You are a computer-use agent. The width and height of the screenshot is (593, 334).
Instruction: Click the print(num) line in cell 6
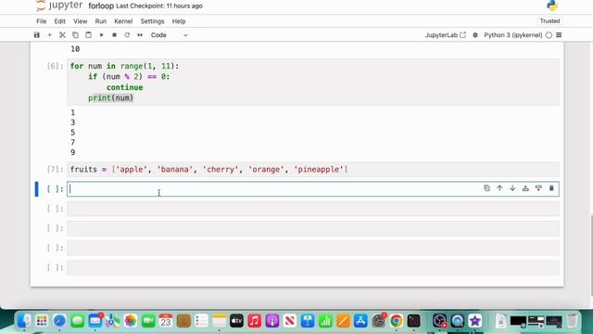click(x=111, y=98)
